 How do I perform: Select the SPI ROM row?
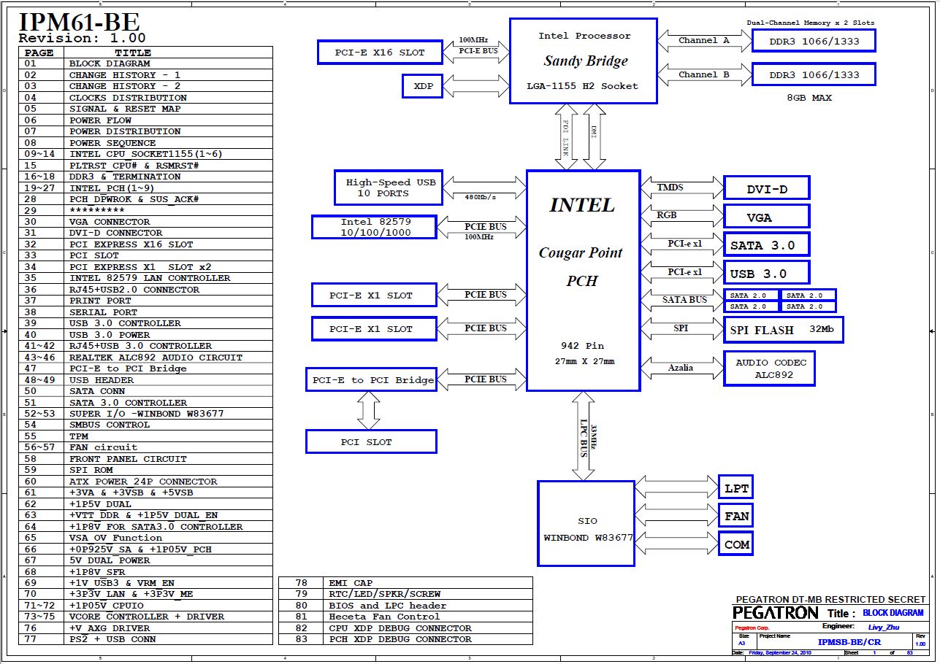tap(145, 470)
